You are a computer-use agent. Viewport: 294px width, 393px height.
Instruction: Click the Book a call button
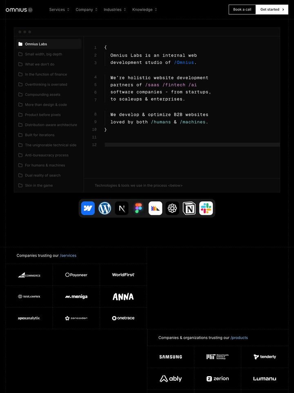pyautogui.click(x=242, y=9)
